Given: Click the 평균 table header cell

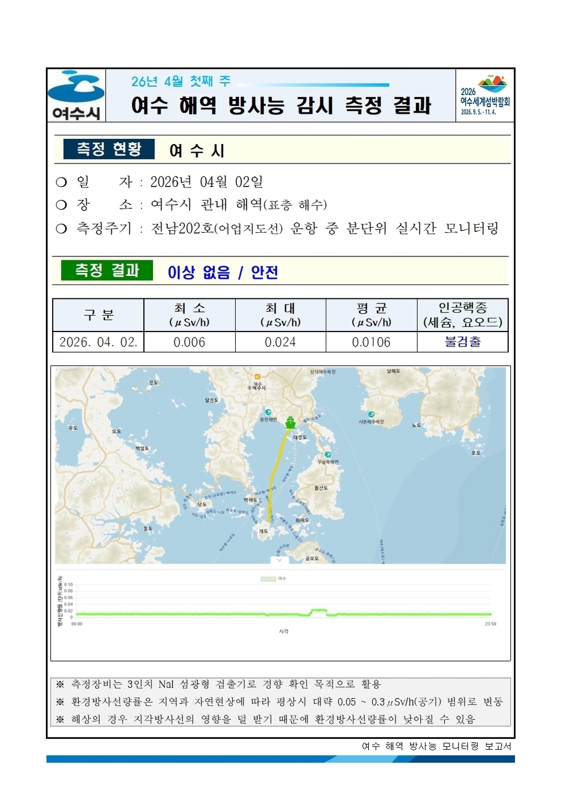Looking at the screenshot, I should (372, 315).
